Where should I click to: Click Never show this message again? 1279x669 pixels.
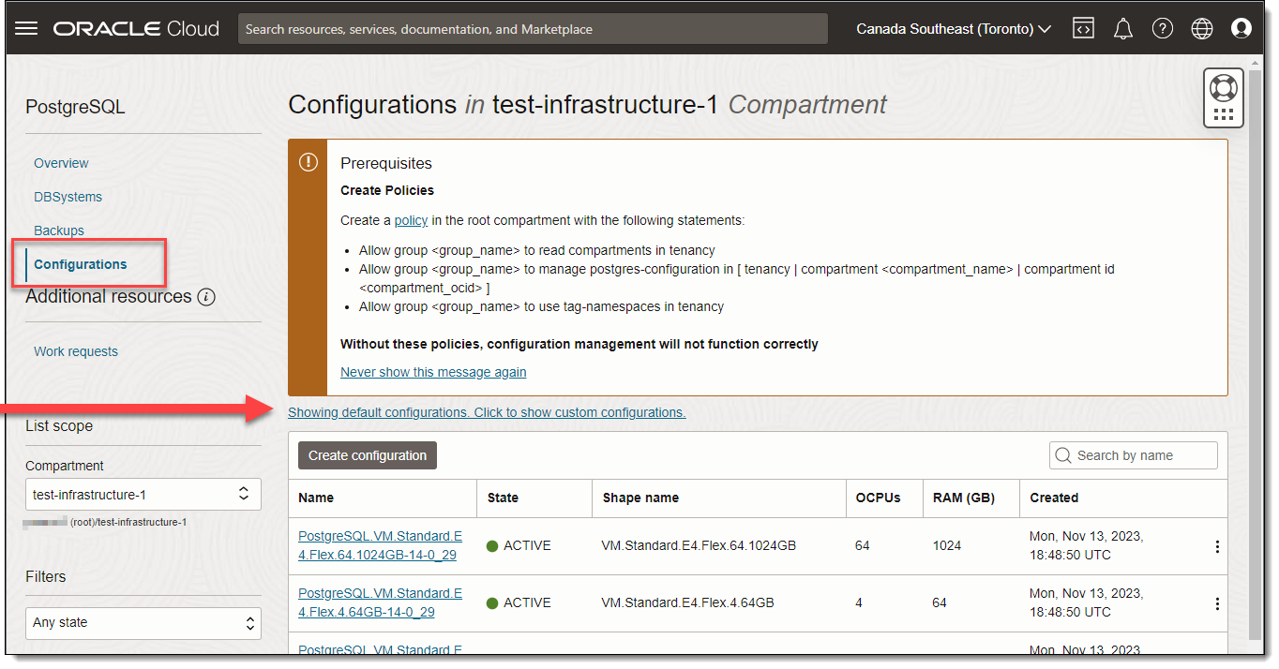click(433, 372)
